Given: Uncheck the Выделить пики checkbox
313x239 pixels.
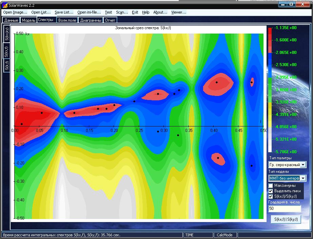Looking at the screenshot, I should 271,191.
